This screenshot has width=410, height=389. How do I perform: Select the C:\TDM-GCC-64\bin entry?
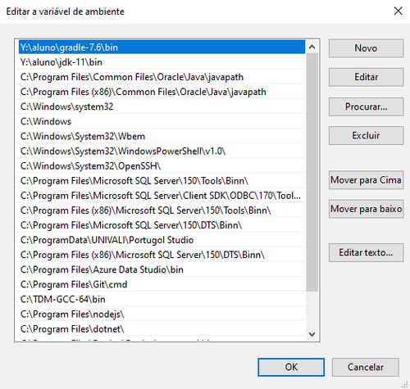161,300
